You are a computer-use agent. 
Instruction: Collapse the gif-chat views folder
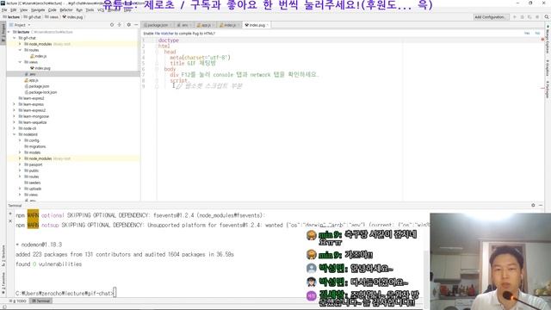pyautogui.click(x=20, y=62)
